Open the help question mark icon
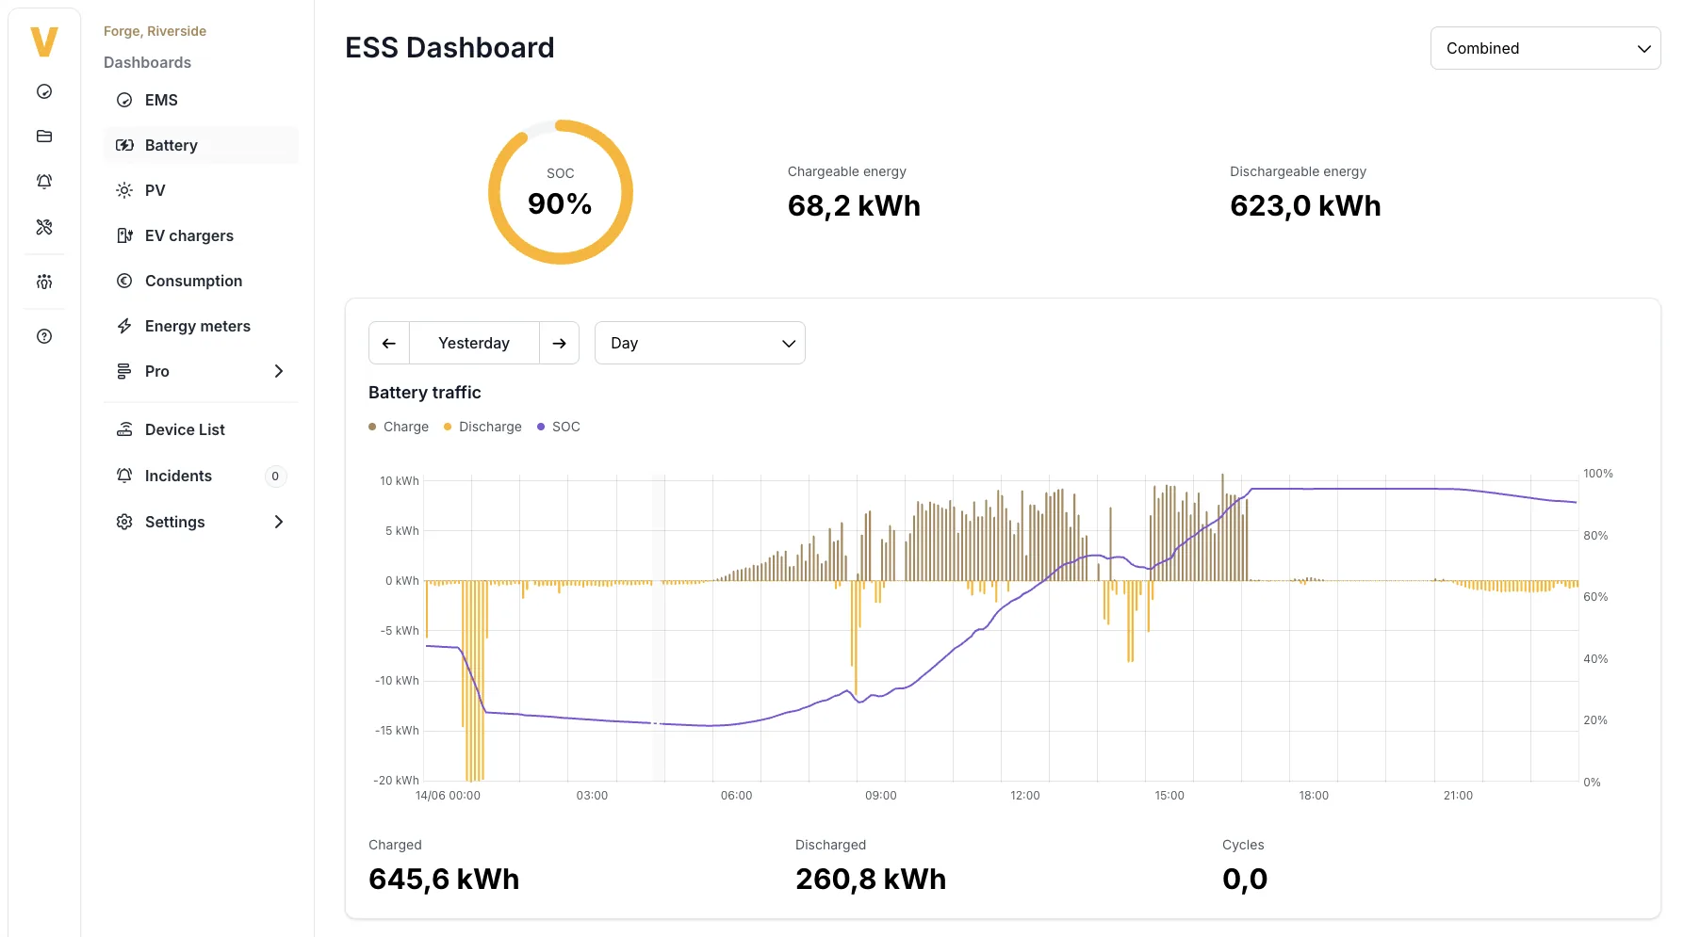The image size is (1684, 937). (x=44, y=336)
